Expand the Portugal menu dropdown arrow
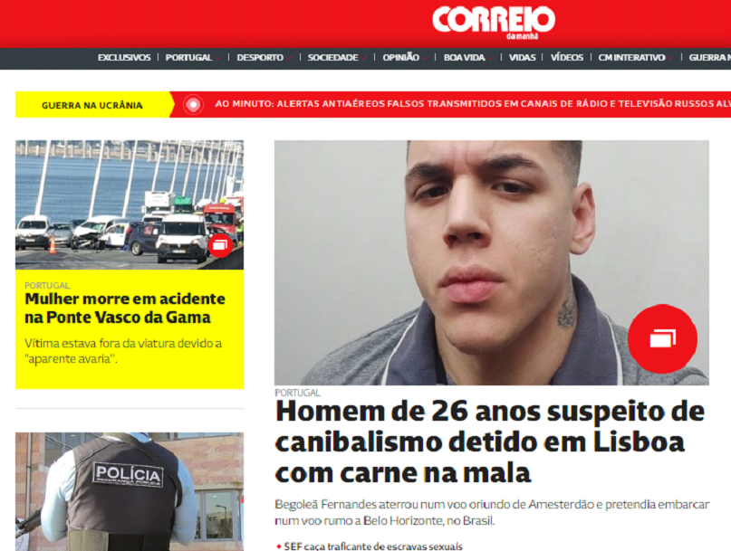The height and width of the screenshot is (551, 731). (218, 58)
